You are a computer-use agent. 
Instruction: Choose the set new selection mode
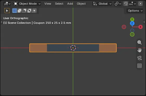[x=15, y=11]
